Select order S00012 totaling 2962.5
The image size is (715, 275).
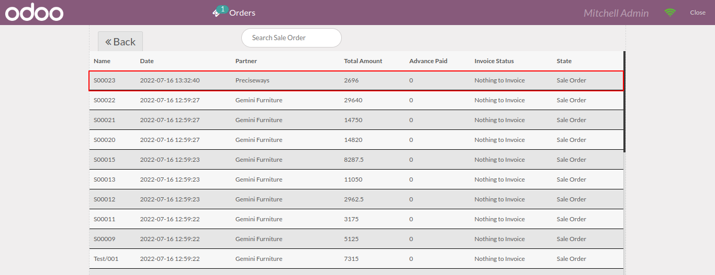tap(356, 199)
